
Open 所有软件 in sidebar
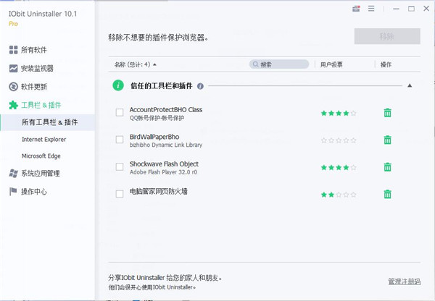34,50
